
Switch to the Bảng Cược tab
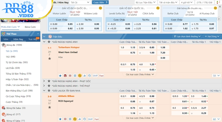pos(30,27)
